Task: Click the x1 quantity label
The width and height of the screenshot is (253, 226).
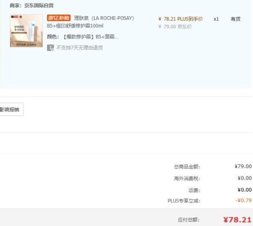Action: (216, 19)
